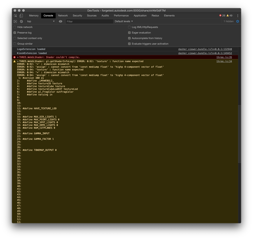Click the console settings gear icon
Screen dimensions: 253x239
[238, 21]
